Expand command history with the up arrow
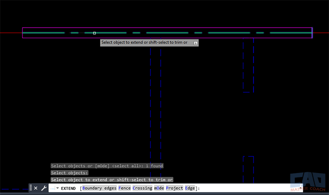The width and height of the screenshot is (329, 195). pos(300,188)
